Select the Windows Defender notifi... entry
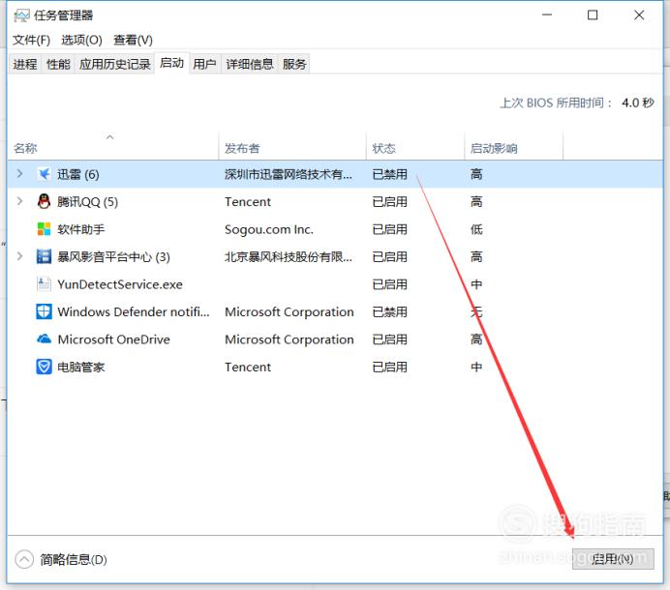This screenshot has height=590, width=670. (134, 311)
